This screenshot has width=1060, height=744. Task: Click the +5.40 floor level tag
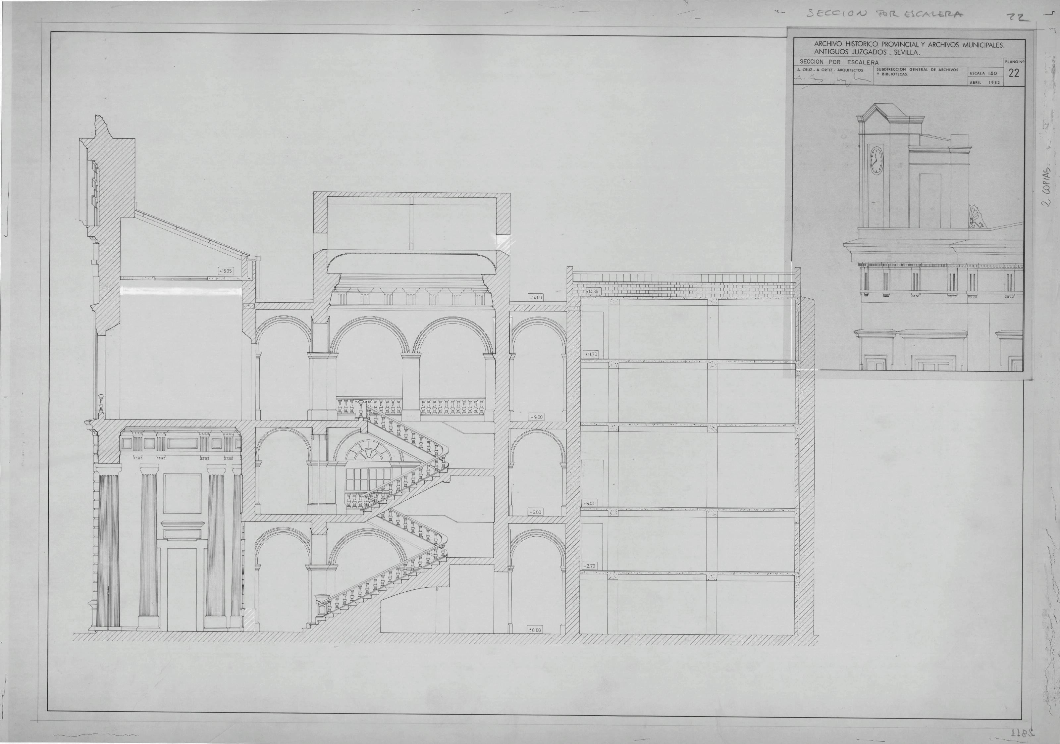(x=589, y=503)
